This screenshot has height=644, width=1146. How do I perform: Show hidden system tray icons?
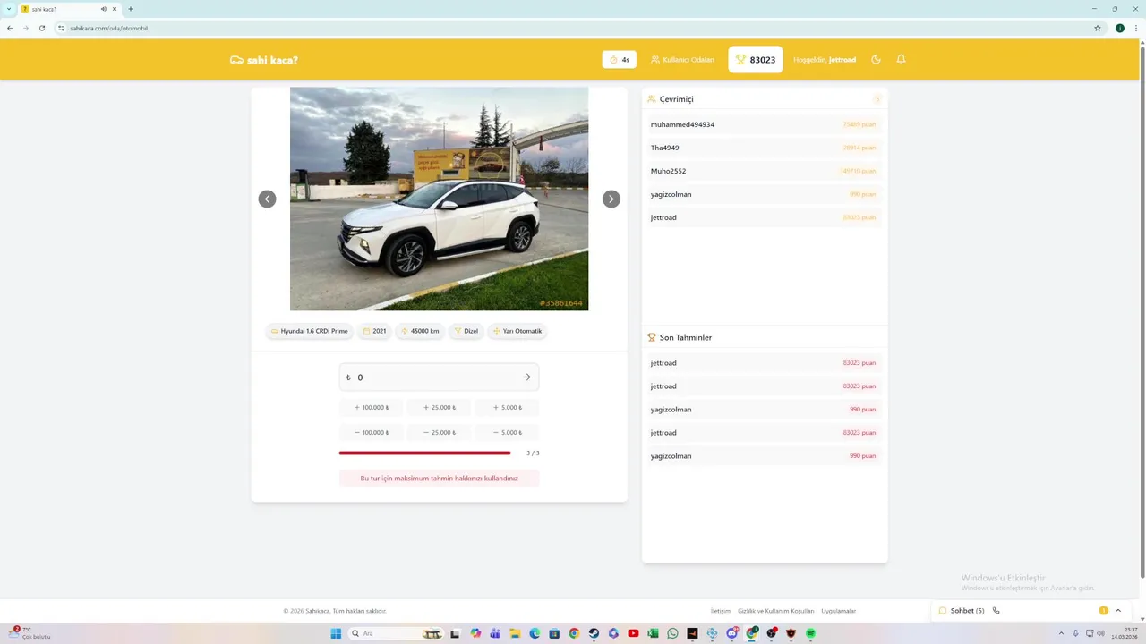pos(1062,633)
